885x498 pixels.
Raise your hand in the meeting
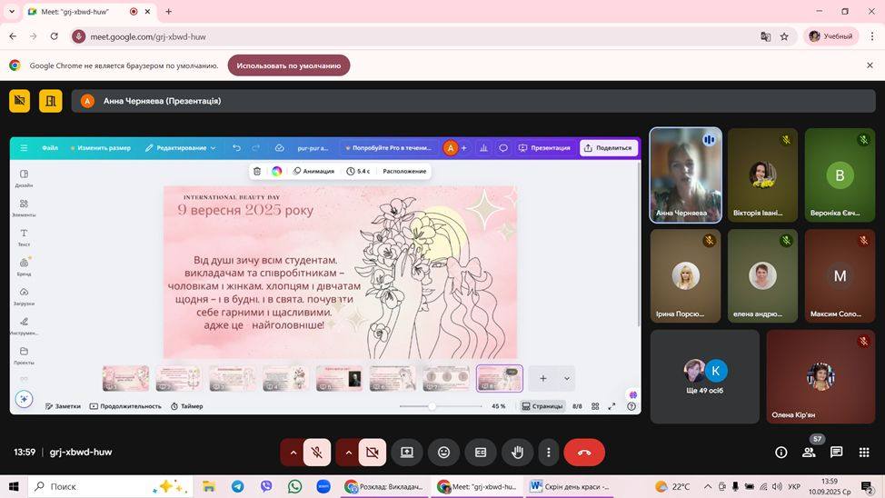[x=517, y=452]
